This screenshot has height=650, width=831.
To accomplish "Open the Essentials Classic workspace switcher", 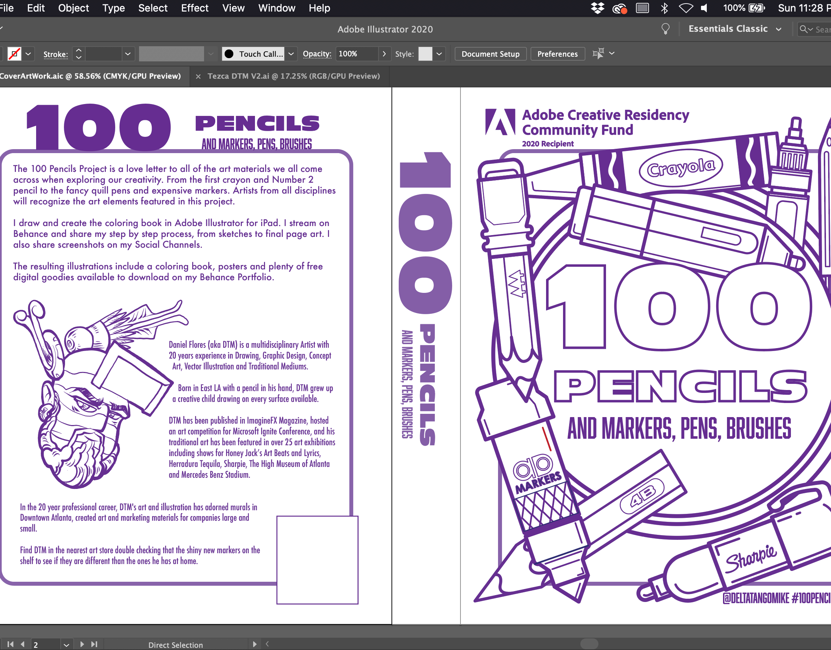I will pos(735,29).
